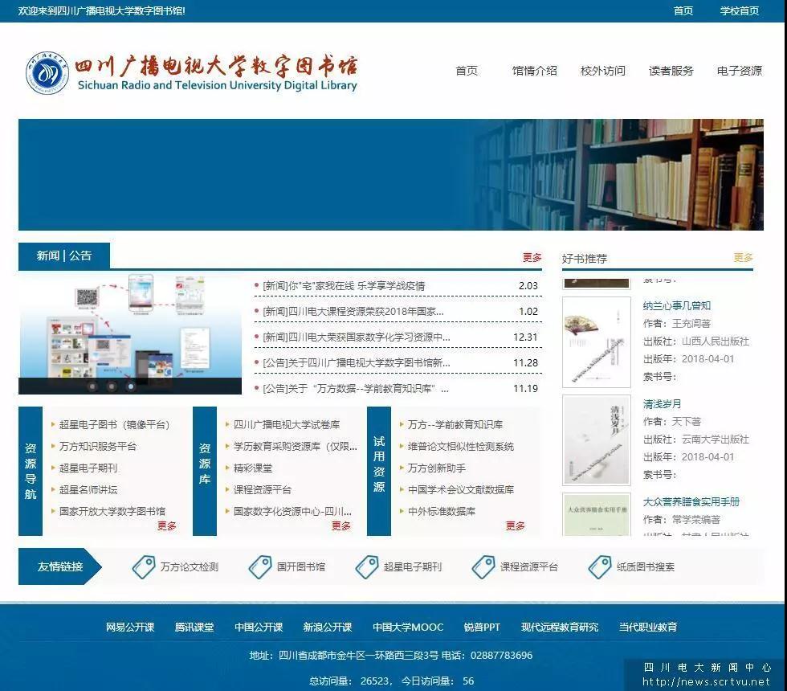Click the 纳兰心事几曾知 book cover
Image resolution: width=787 pixels, height=691 pixels.
coord(596,342)
